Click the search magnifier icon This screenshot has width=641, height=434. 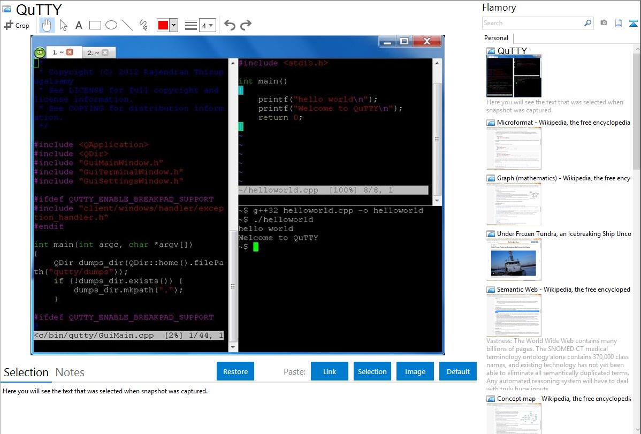pos(588,23)
